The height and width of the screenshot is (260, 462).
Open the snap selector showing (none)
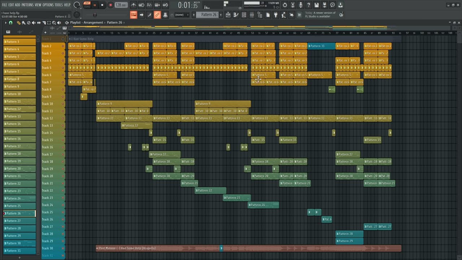pos(181,15)
